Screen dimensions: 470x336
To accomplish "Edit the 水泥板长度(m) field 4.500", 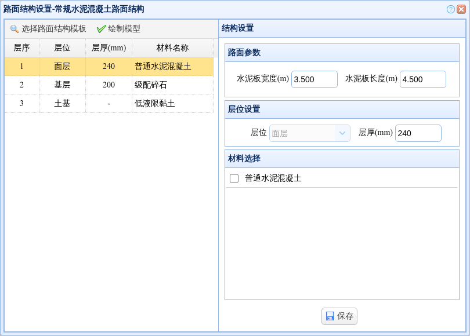I will click(x=423, y=79).
